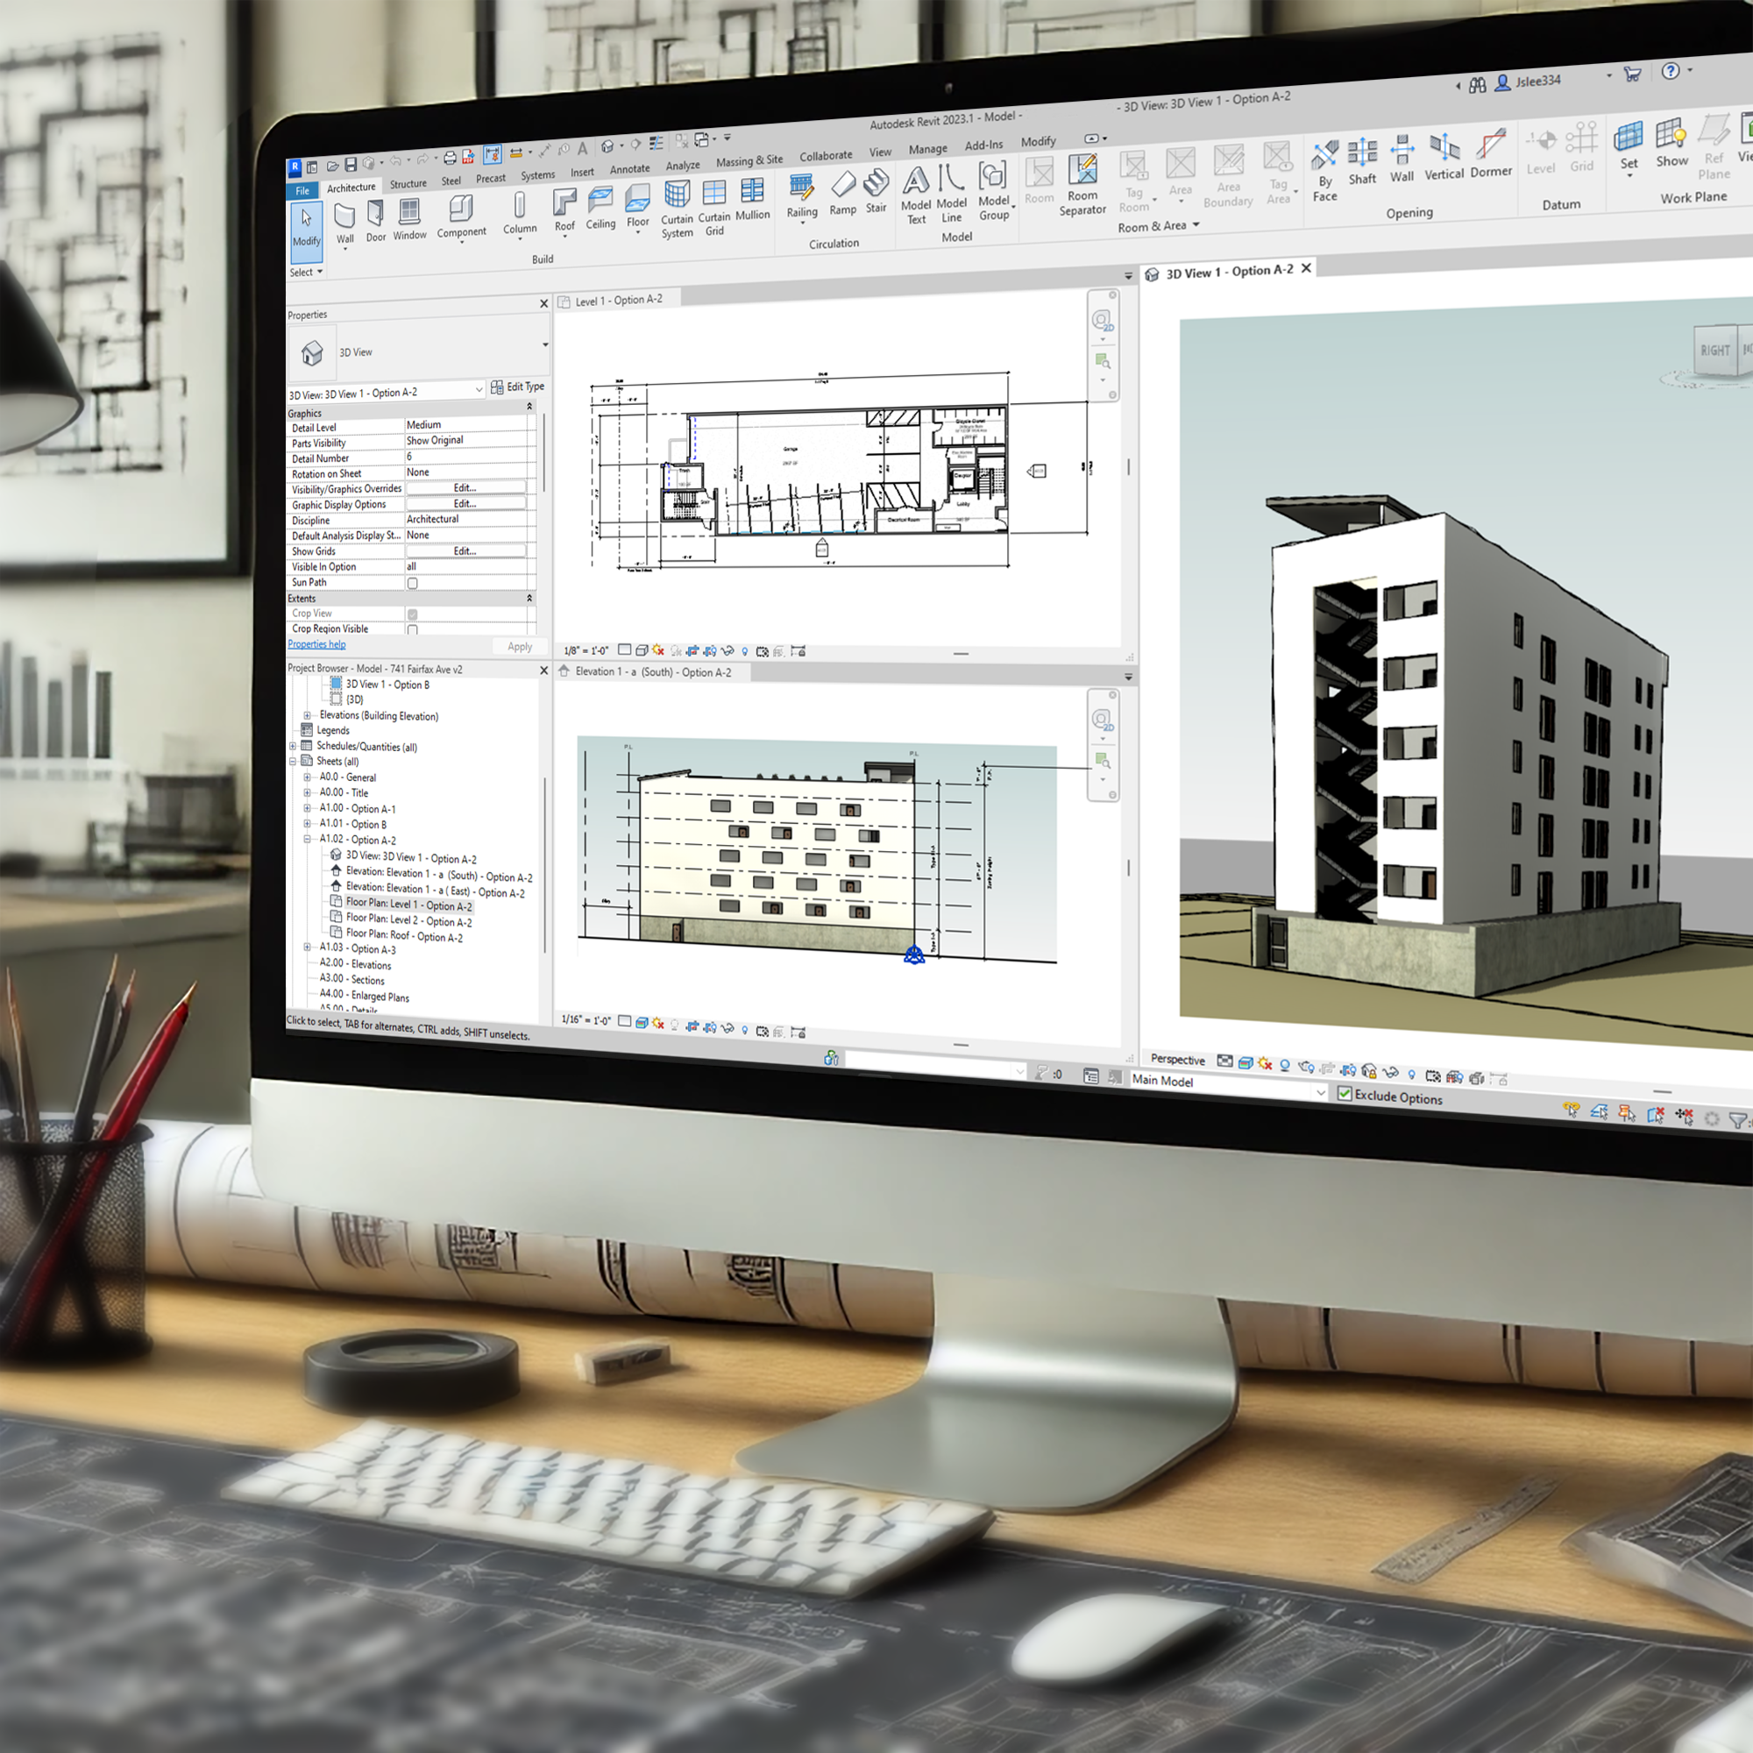Click the Edit Type button

coord(517,387)
